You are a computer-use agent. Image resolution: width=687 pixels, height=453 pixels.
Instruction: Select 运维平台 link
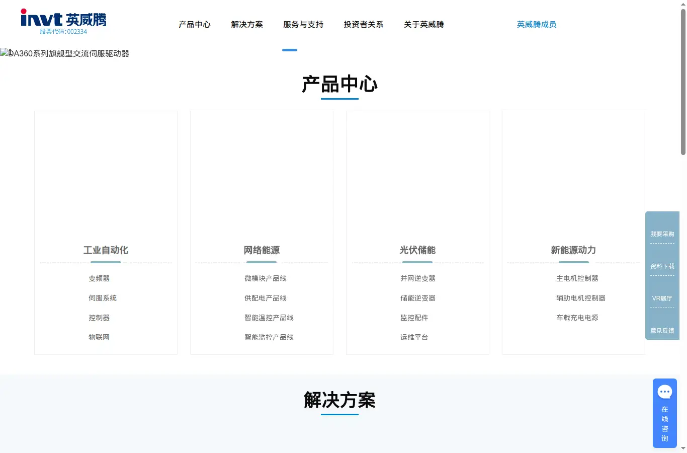(x=414, y=337)
